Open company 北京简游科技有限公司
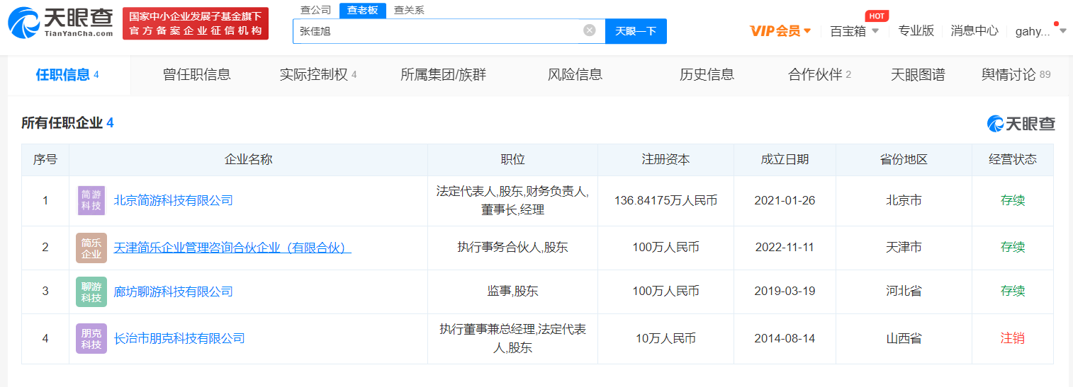The width and height of the screenshot is (1073, 387). 173,200
